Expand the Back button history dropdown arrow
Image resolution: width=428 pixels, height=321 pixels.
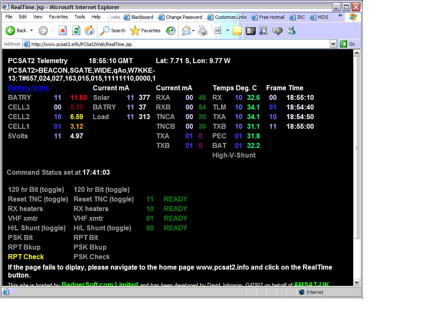[x=31, y=31]
